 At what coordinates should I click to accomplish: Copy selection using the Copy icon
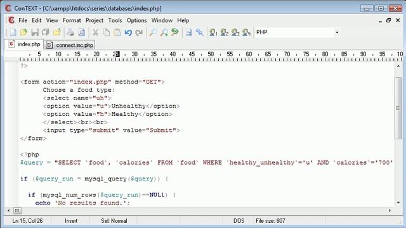coord(106,32)
